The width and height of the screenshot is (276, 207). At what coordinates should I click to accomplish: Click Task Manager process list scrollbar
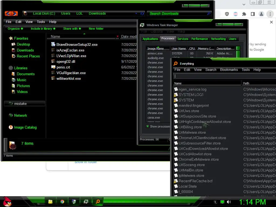click(x=238, y=52)
